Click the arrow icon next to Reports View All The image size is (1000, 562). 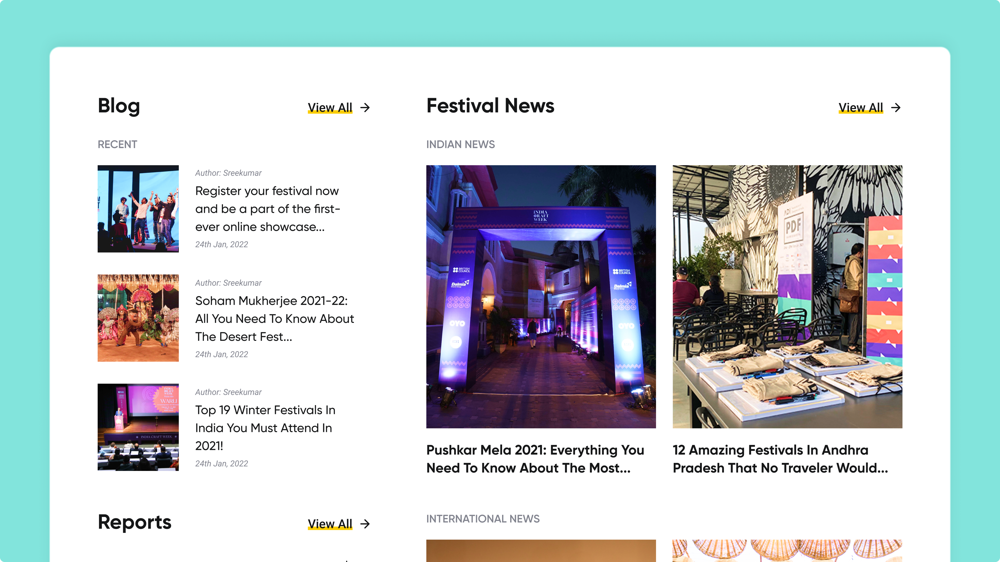point(365,524)
